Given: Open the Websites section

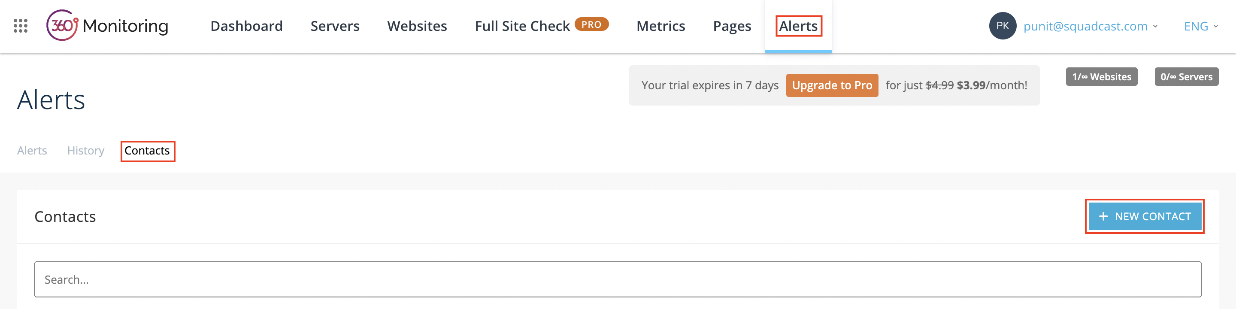Looking at the screenshot, I should (x=417, y=26).
